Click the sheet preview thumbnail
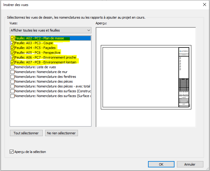 coord(146,77)
